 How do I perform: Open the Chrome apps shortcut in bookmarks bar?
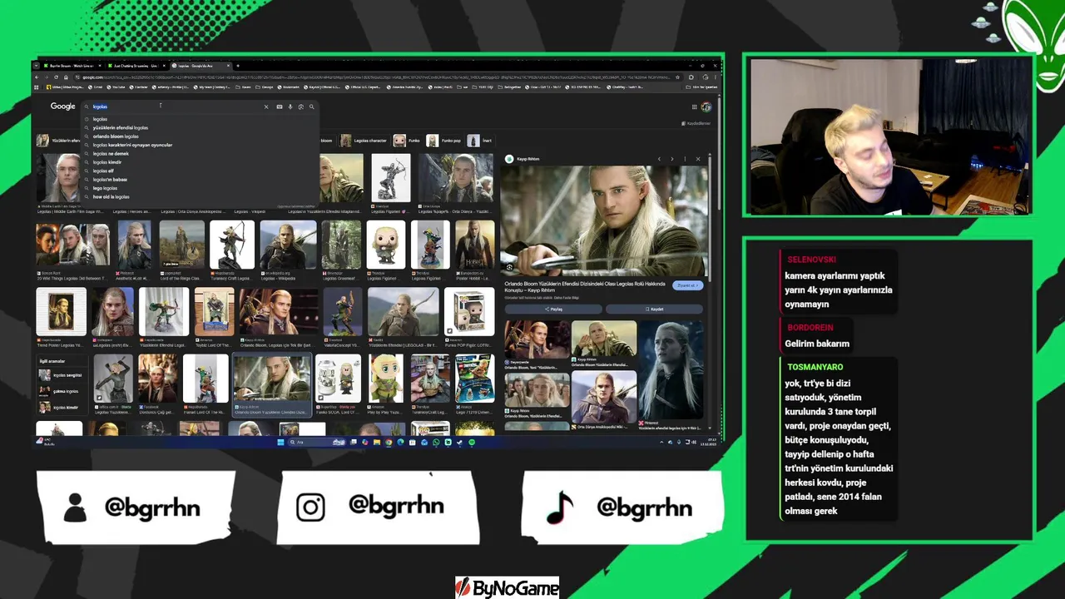(37, 87)
